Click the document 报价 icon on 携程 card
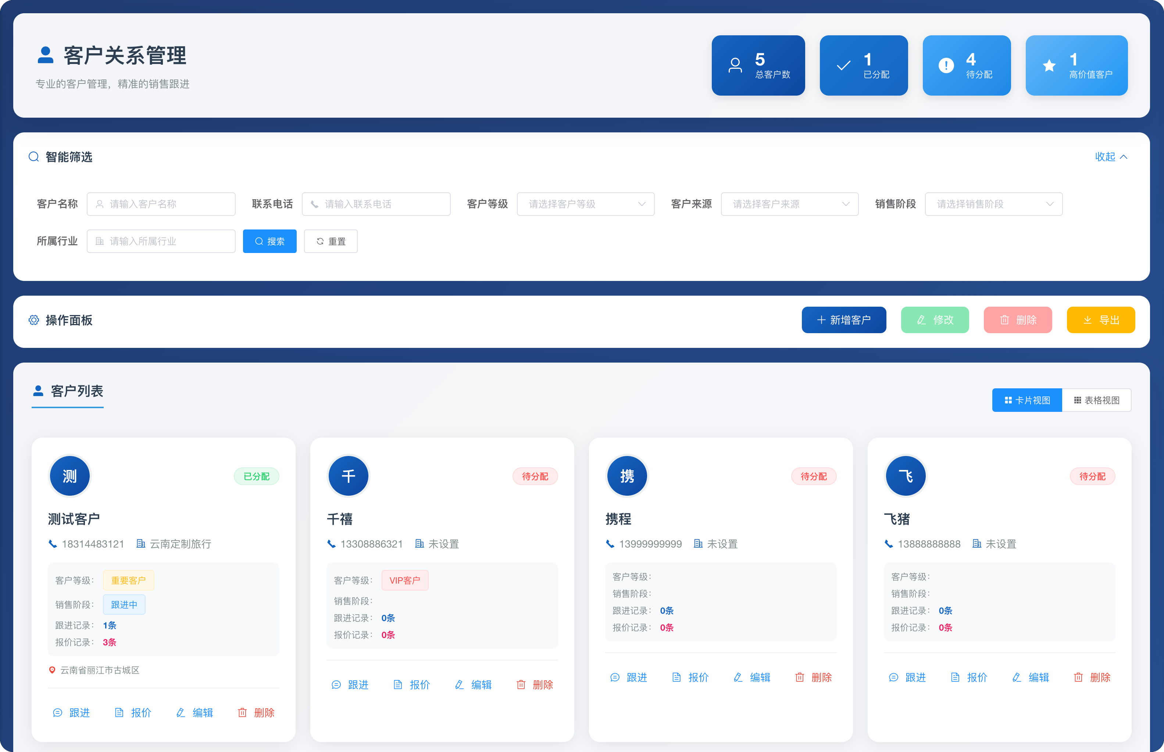 [677, 677]
